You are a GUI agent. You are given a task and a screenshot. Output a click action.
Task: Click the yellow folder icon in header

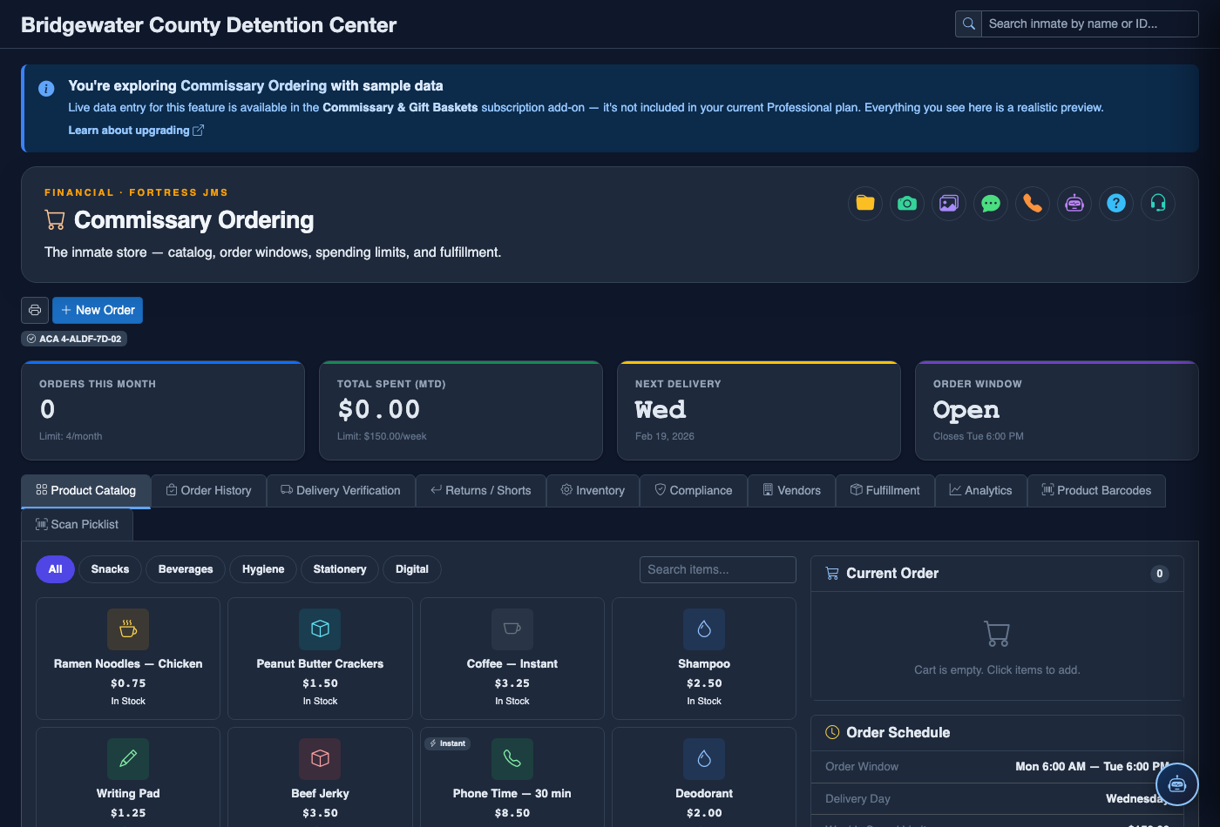(x=865, y=204)
